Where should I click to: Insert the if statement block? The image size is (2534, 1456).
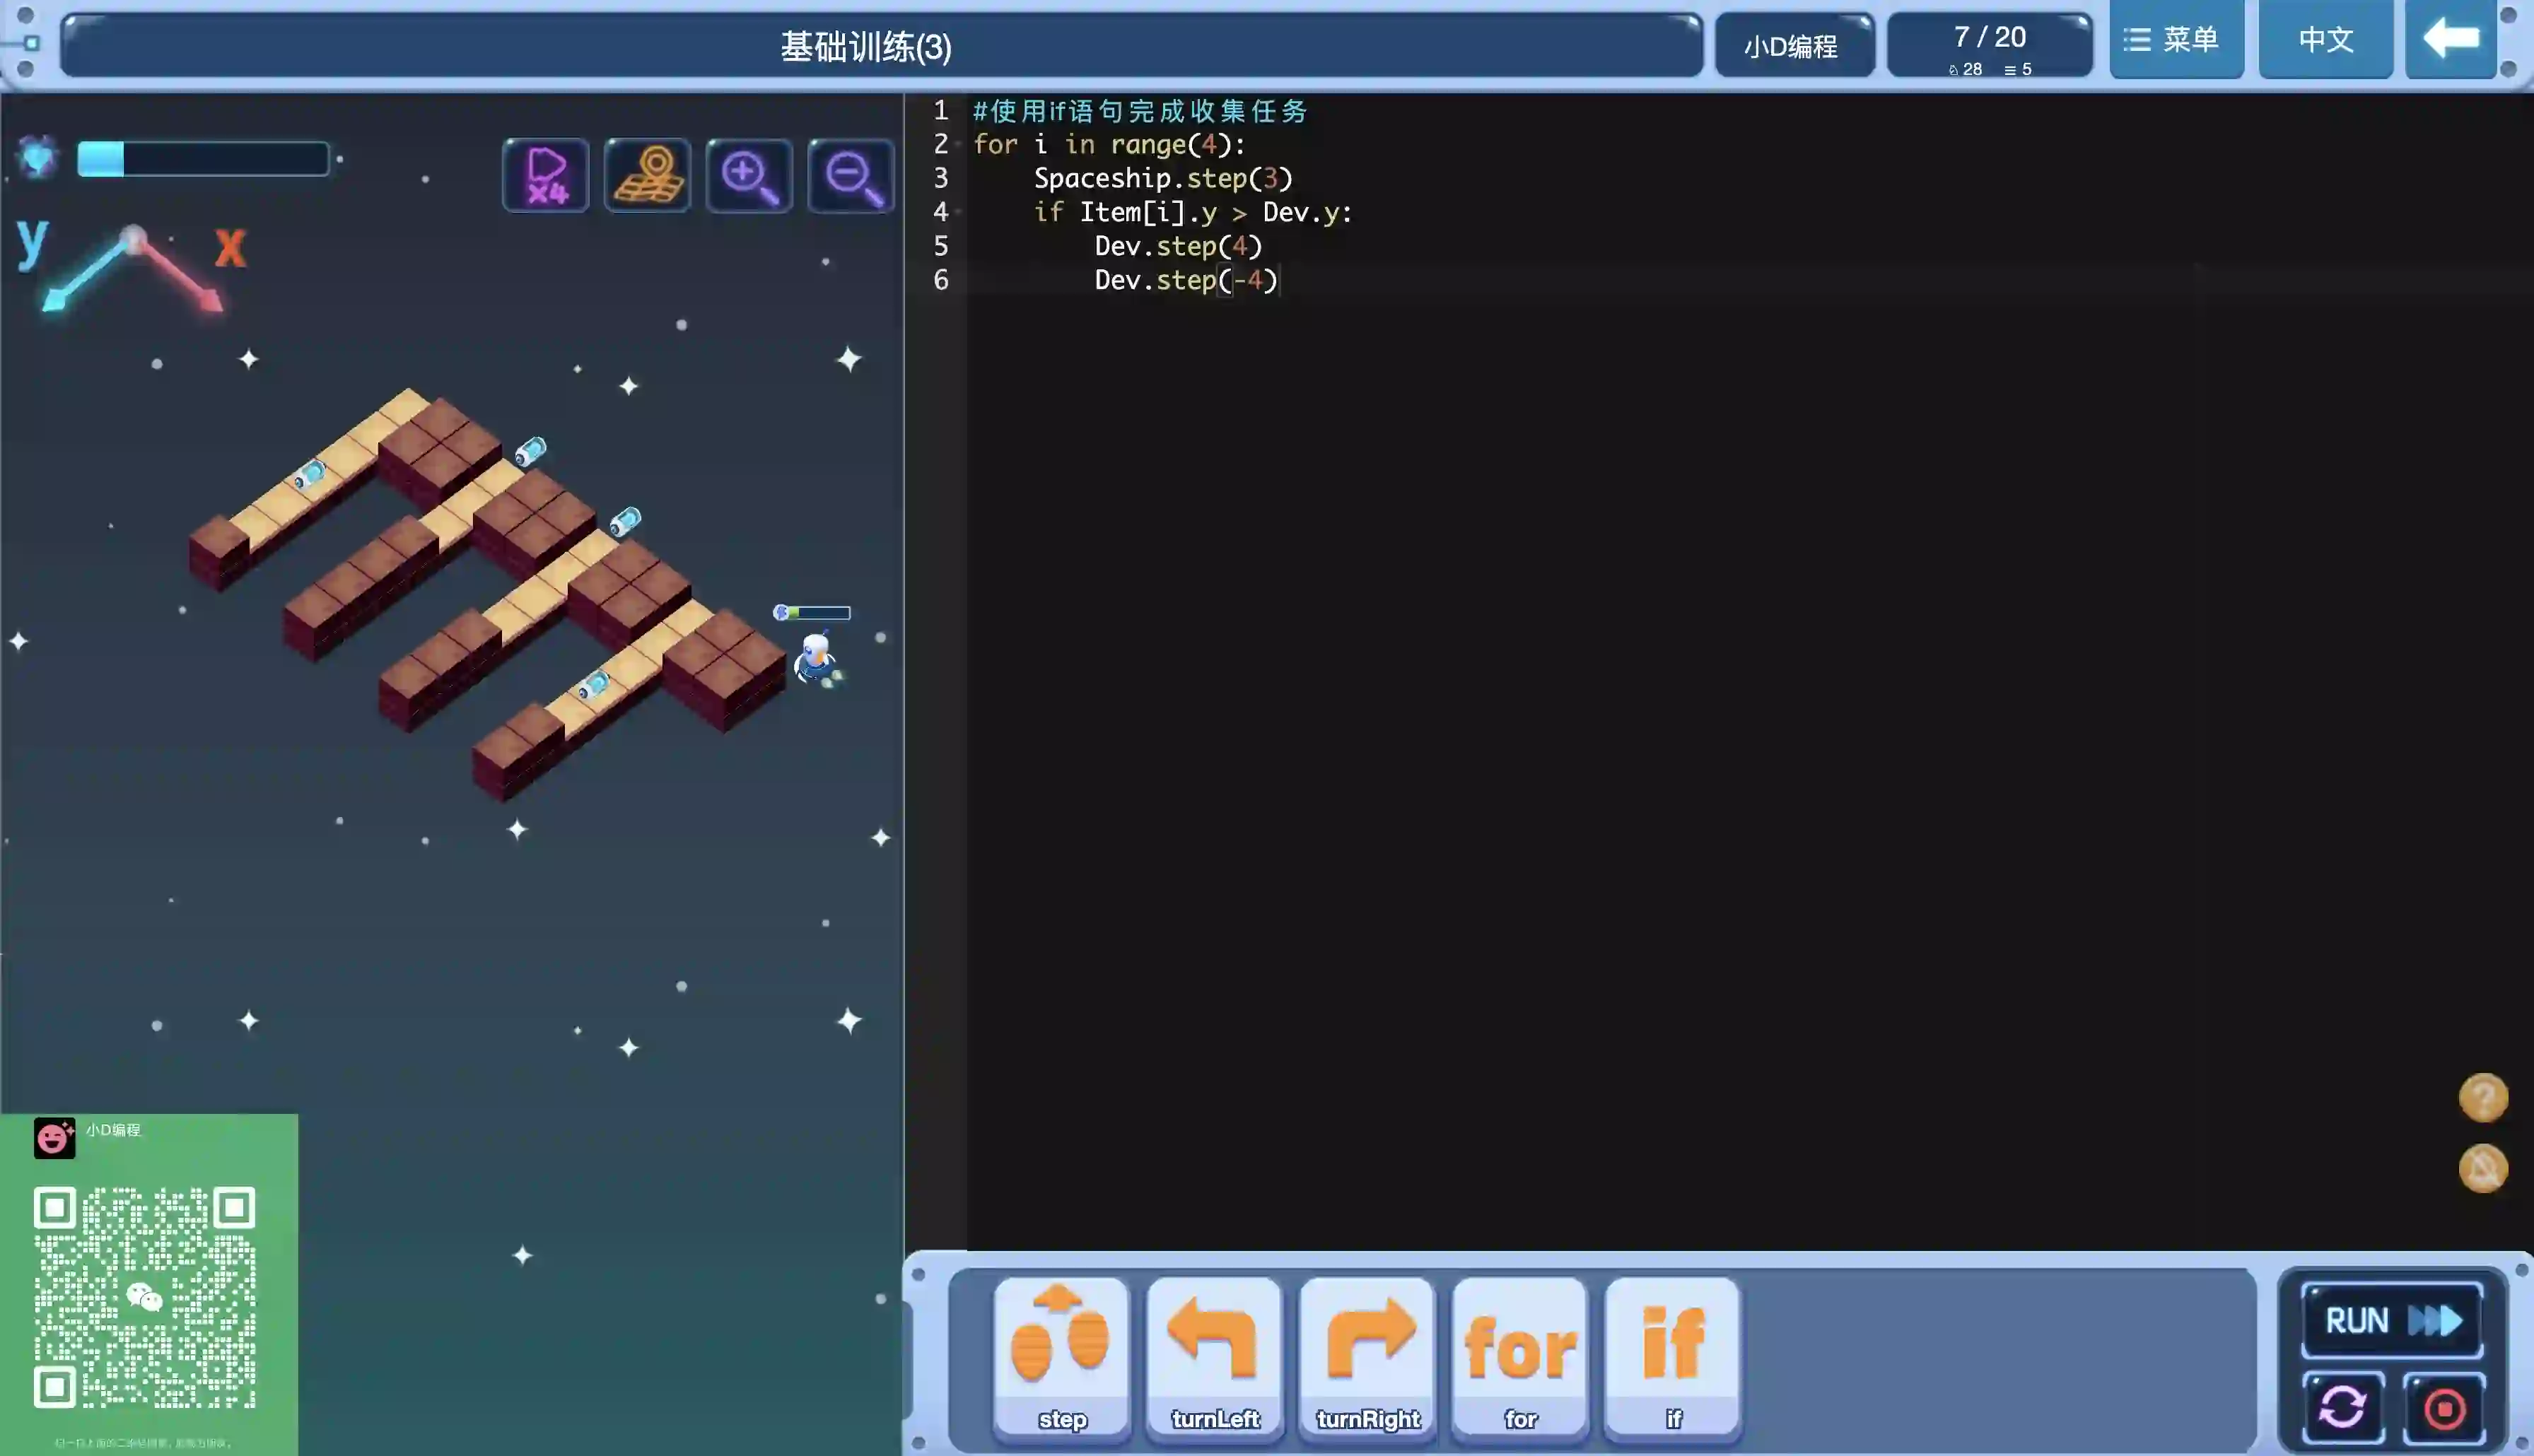(1673, 1355)
